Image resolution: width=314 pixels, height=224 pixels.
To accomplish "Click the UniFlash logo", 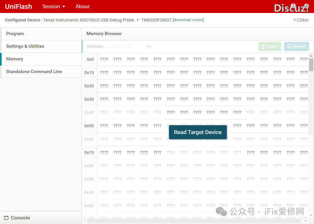I will pos(19,6).
